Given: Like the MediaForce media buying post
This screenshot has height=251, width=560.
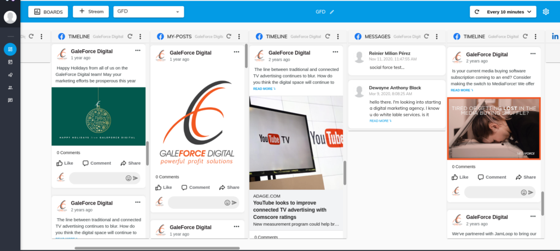Looking at the screenshot, I should point(460,177).
